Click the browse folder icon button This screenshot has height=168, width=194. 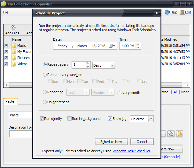click(x=180, y=134)
